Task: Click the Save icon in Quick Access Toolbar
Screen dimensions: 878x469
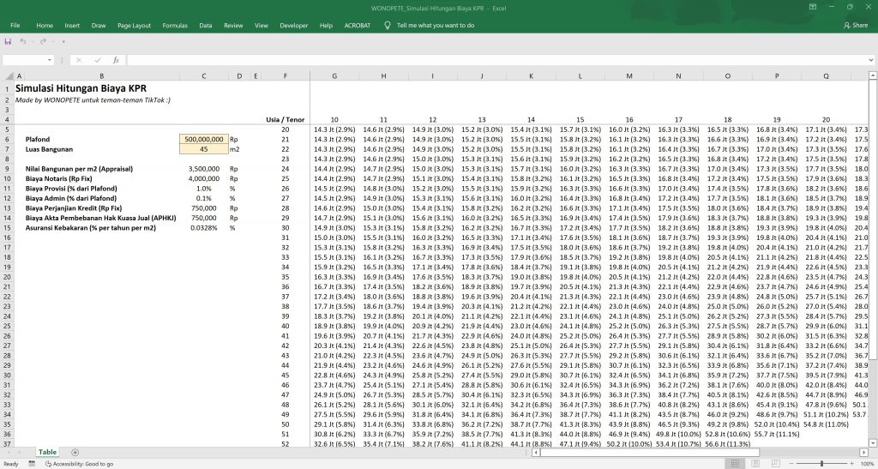Action: (8, 41)
